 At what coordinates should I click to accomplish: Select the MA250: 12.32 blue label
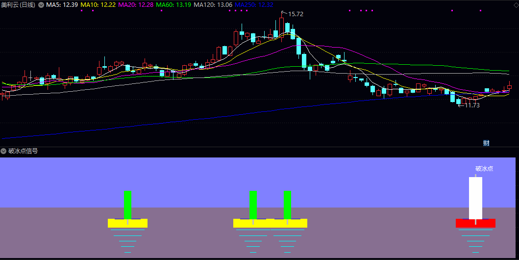tap(254, 5)
